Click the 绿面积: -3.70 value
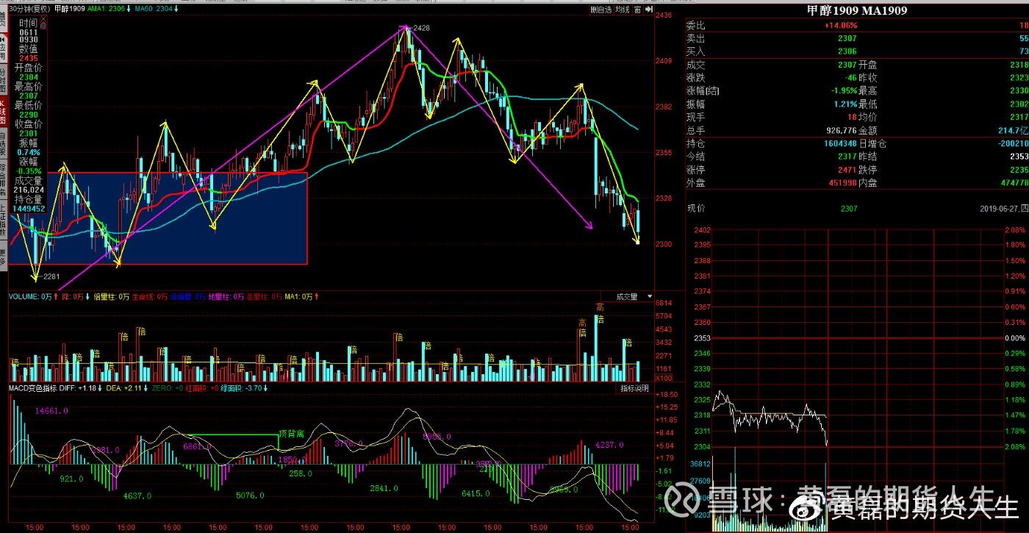 (240, 388)
